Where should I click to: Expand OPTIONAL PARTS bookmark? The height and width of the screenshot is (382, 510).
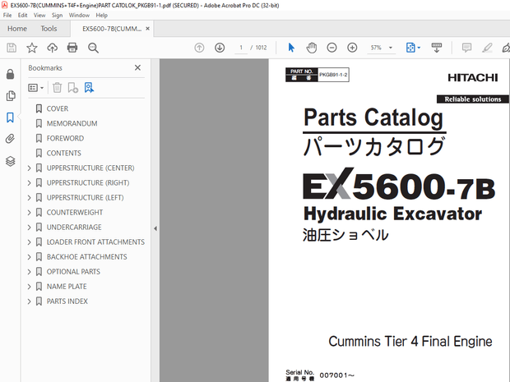point(29,272)
